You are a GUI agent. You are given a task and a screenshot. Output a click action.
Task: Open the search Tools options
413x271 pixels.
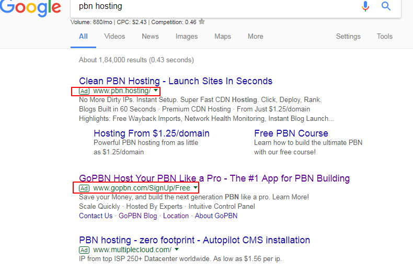(x=385, y=37)
